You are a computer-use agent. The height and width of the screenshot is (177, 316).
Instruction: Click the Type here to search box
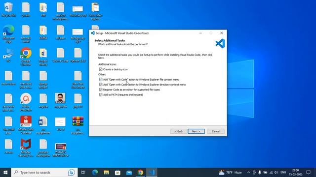(44, 173)
